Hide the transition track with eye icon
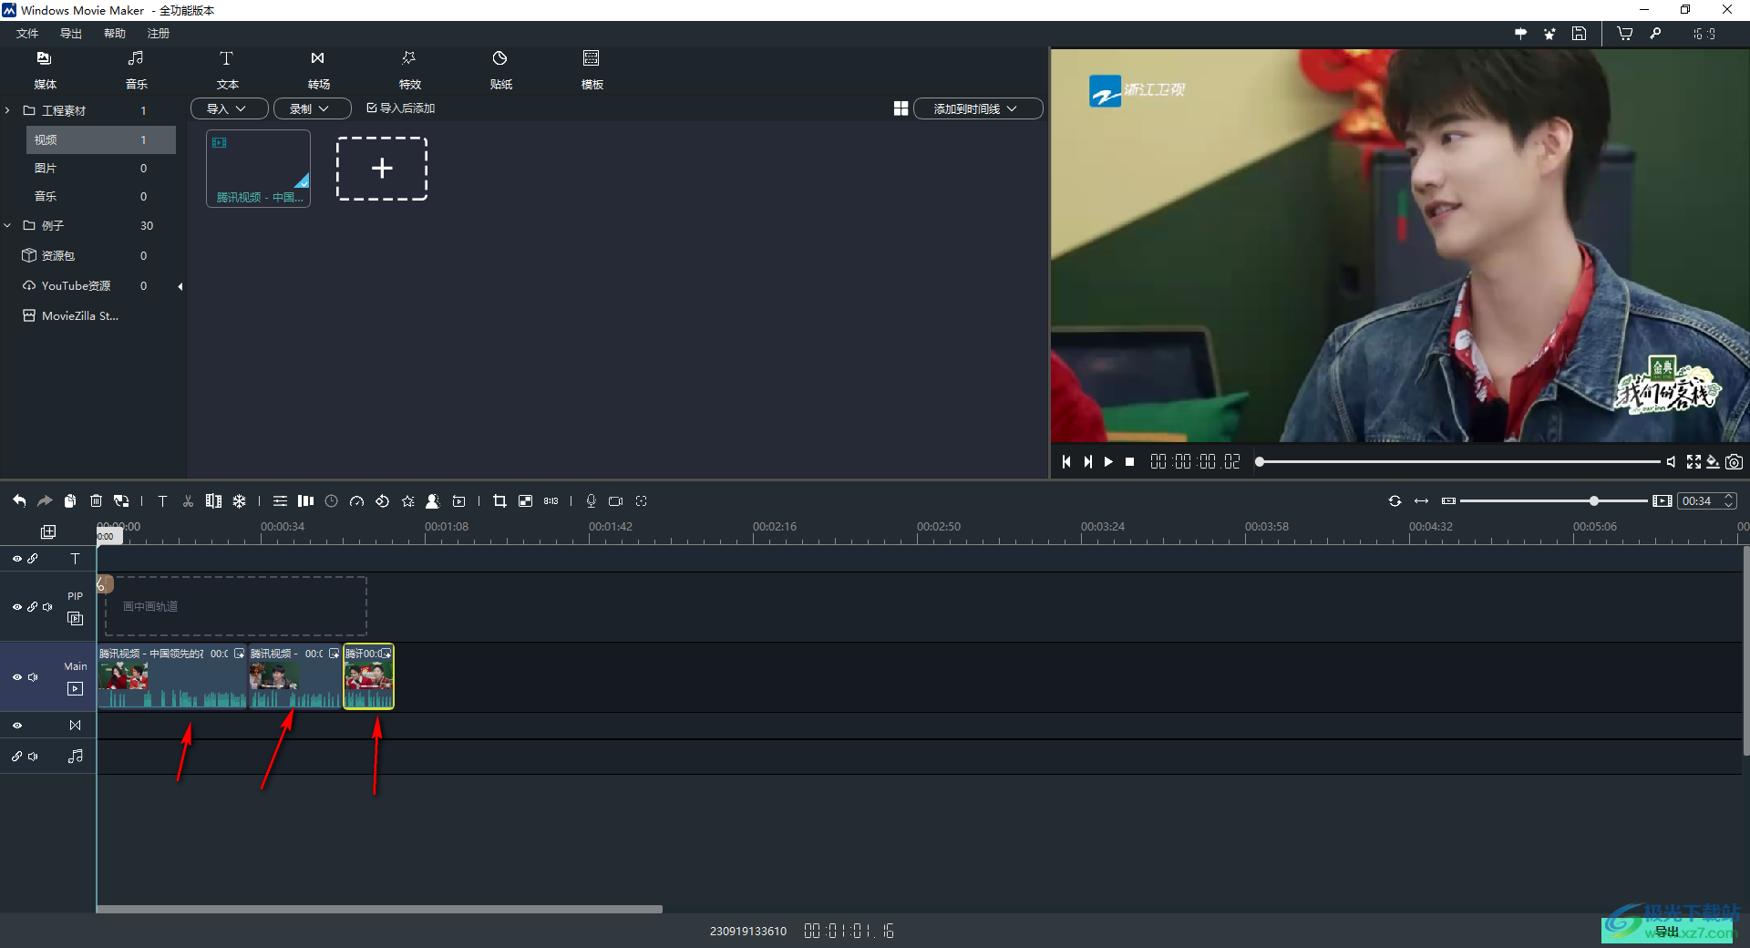 [16, 726]
